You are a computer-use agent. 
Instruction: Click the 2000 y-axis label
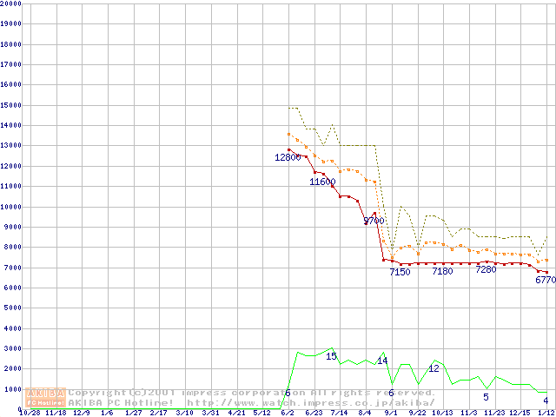coord(13,369)
